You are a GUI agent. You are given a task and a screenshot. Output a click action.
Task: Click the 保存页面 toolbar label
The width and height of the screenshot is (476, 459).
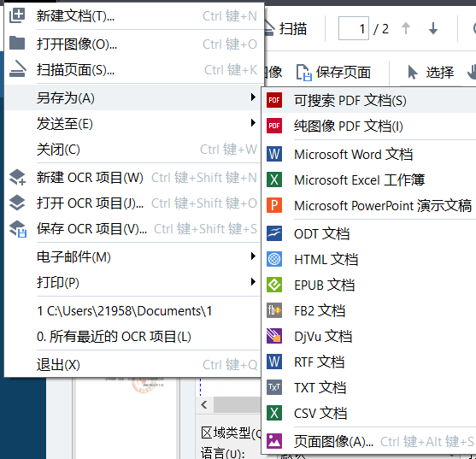click(344, 73)
